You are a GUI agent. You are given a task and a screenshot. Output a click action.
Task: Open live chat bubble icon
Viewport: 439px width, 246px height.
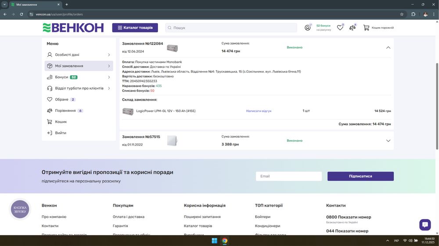[425, 225]
